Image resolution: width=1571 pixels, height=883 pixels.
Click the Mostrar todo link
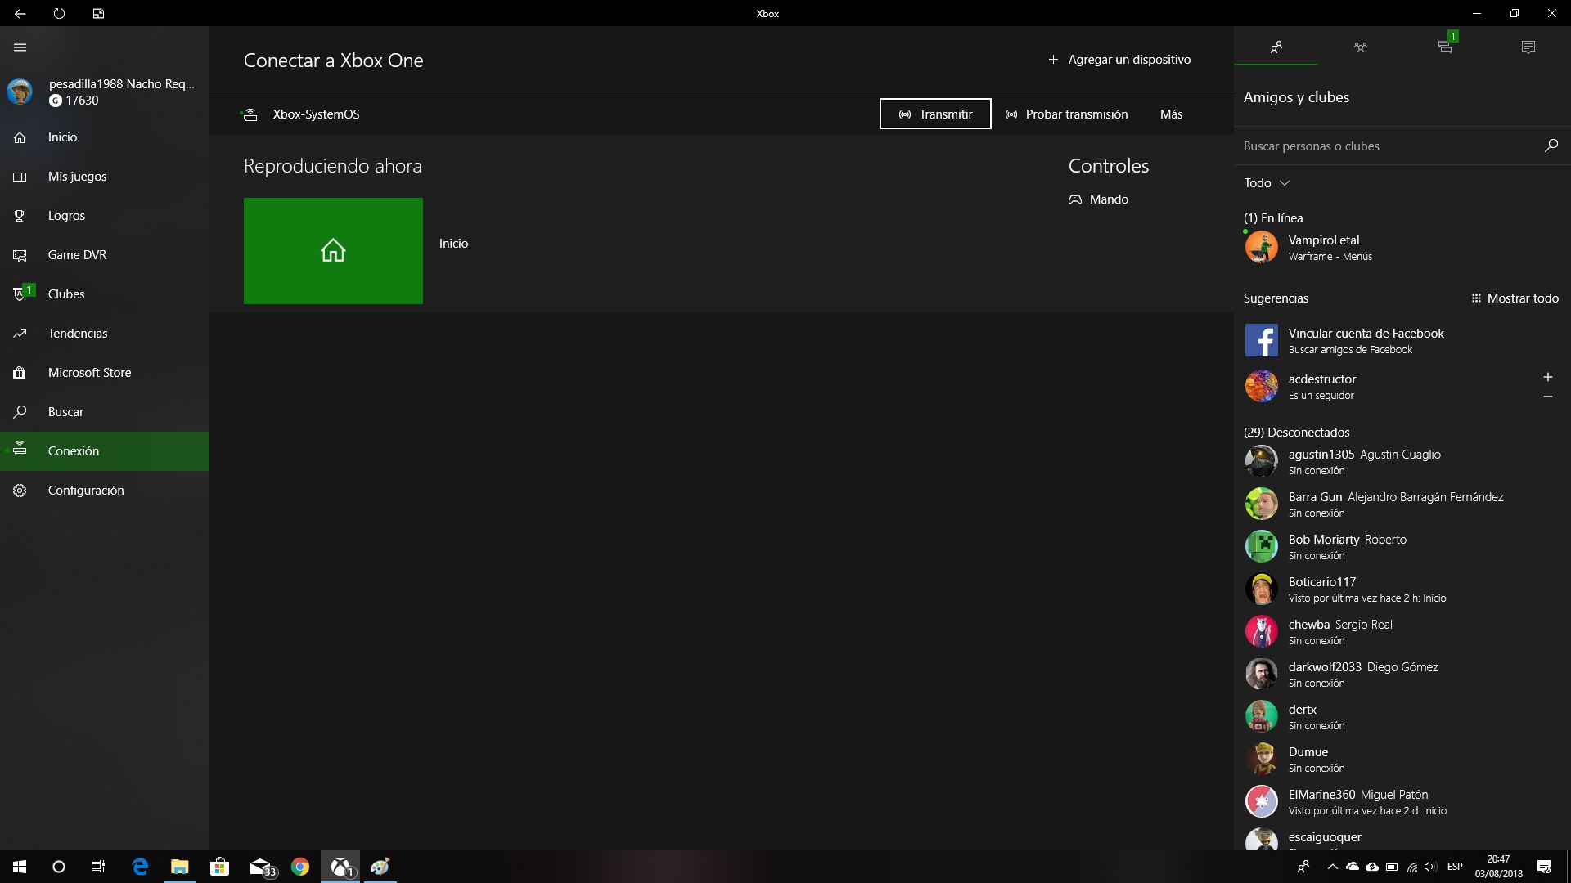[x=1515, y=298]
